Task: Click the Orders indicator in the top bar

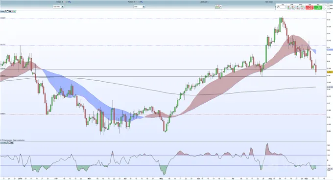Action: coord(64,2)
